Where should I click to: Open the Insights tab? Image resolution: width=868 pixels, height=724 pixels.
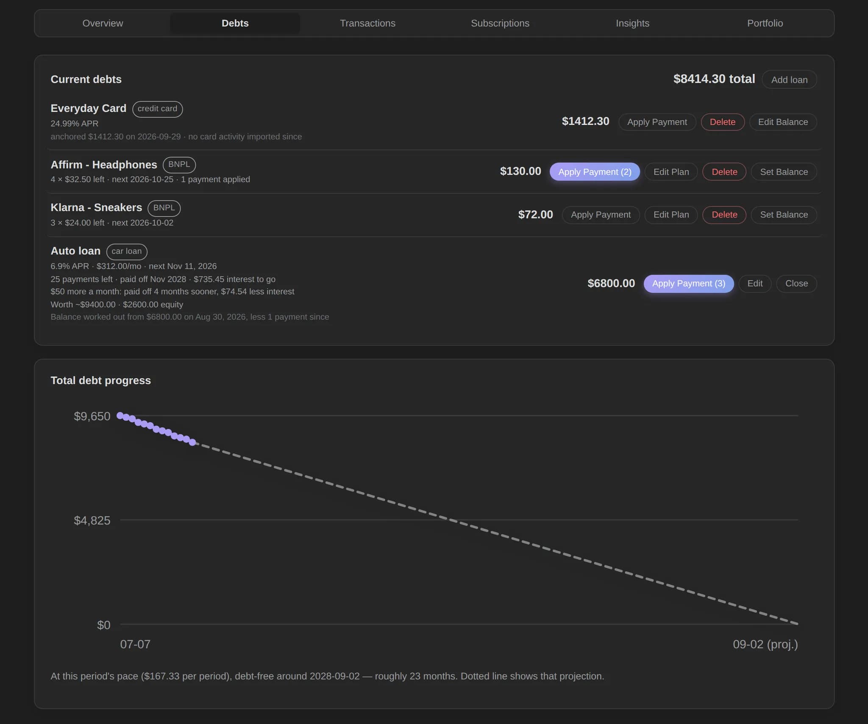tap(632, 23)
